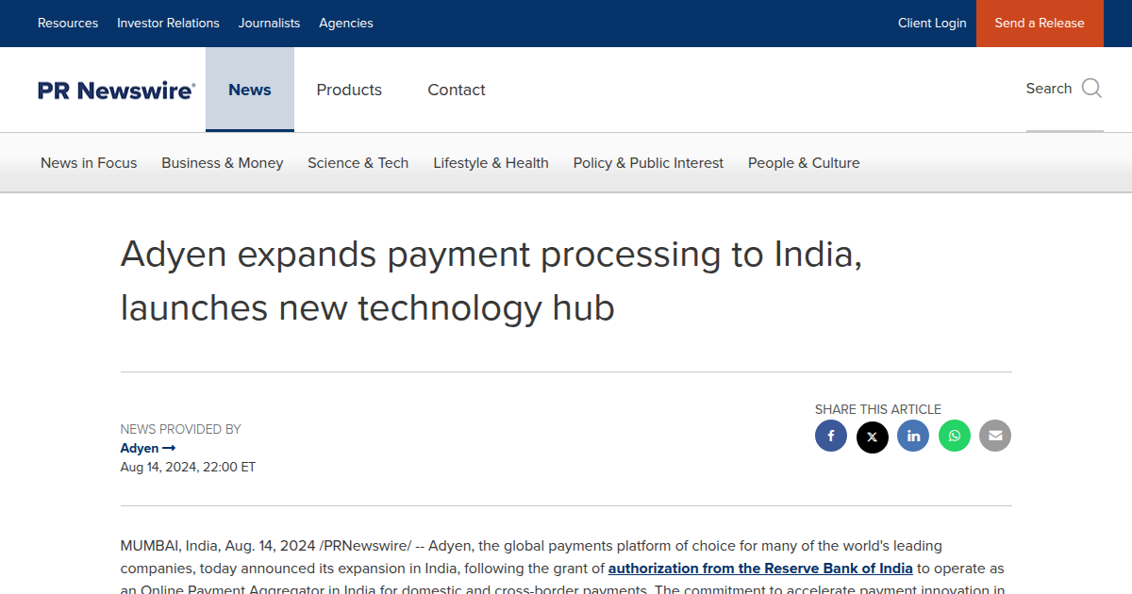Share the article by email

995,436
